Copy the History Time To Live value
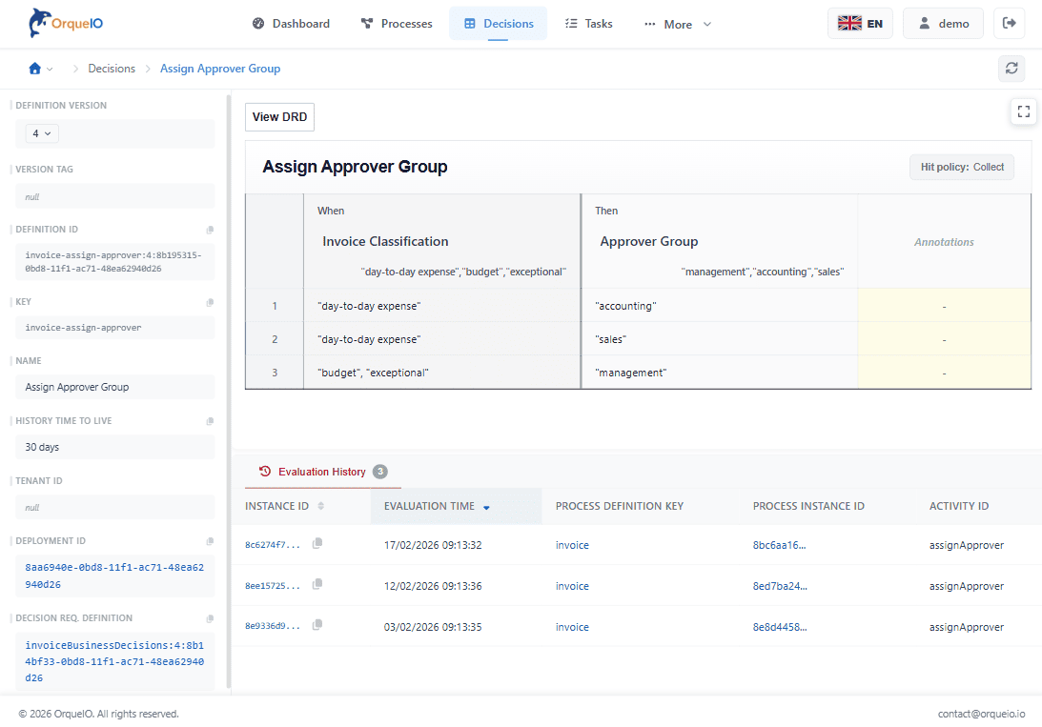1042x727 pixels. coord(210,421)
